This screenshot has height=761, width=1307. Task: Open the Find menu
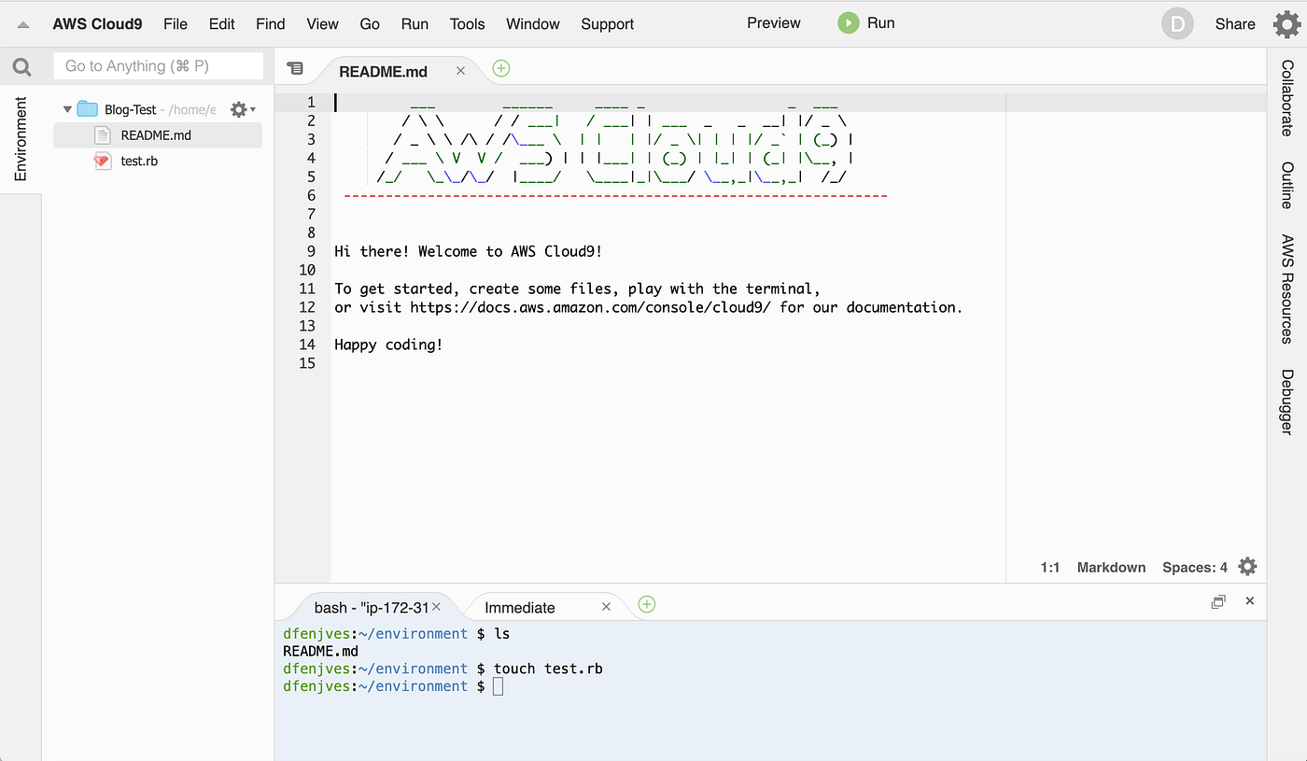coord(271,24)
